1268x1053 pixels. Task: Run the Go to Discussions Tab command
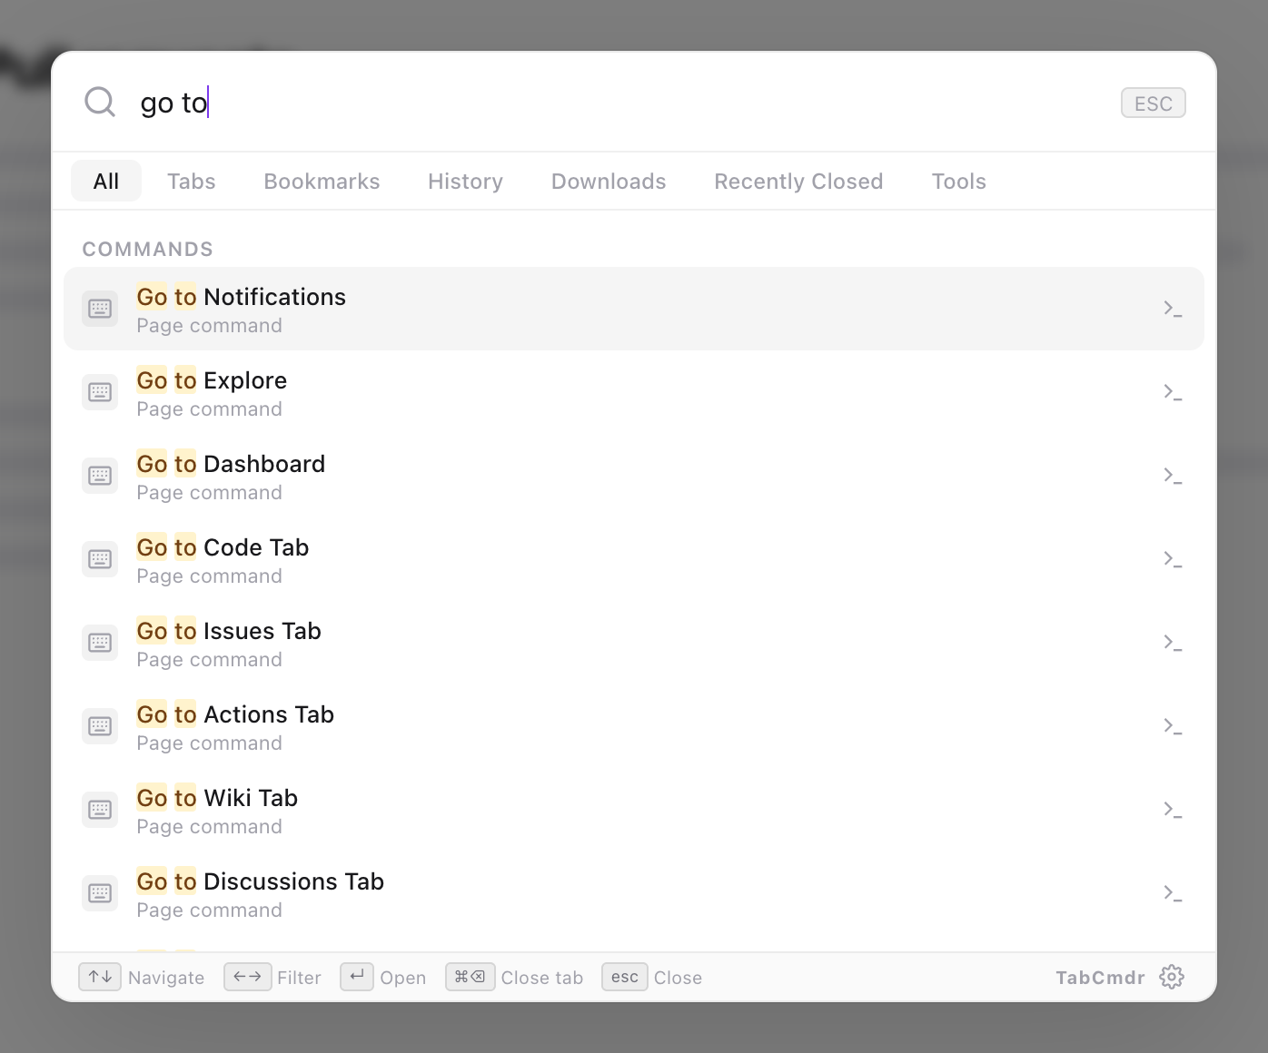(634, 893)
